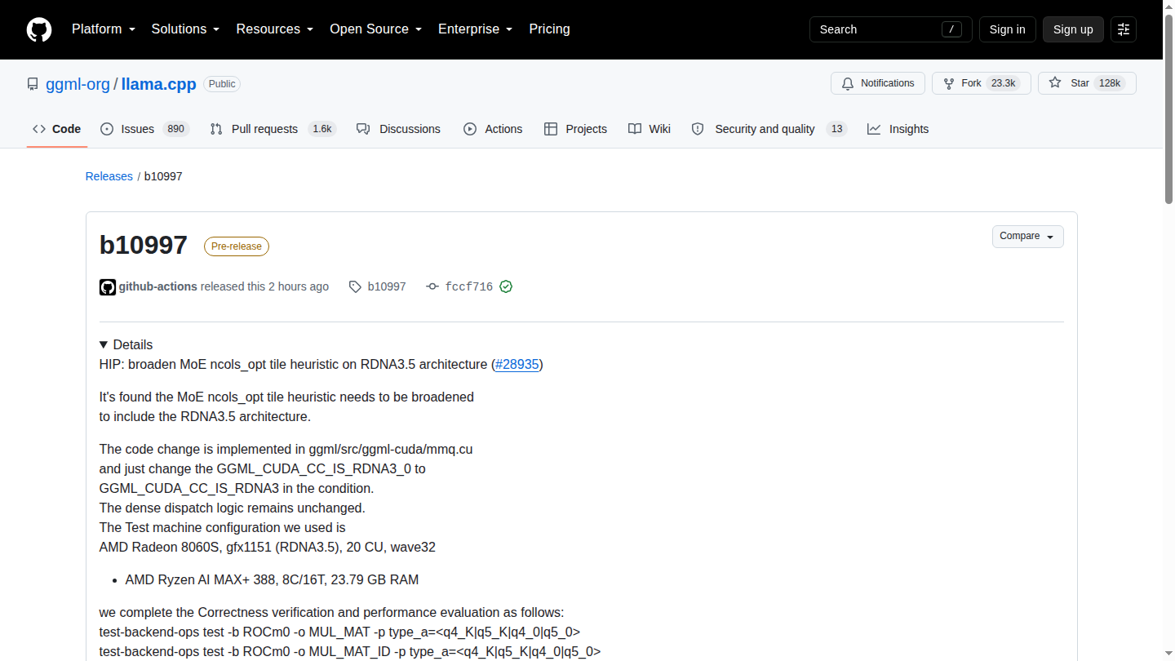Open the Platform dropdown menu
1175x661 pixels.
(x=104, y=29)
